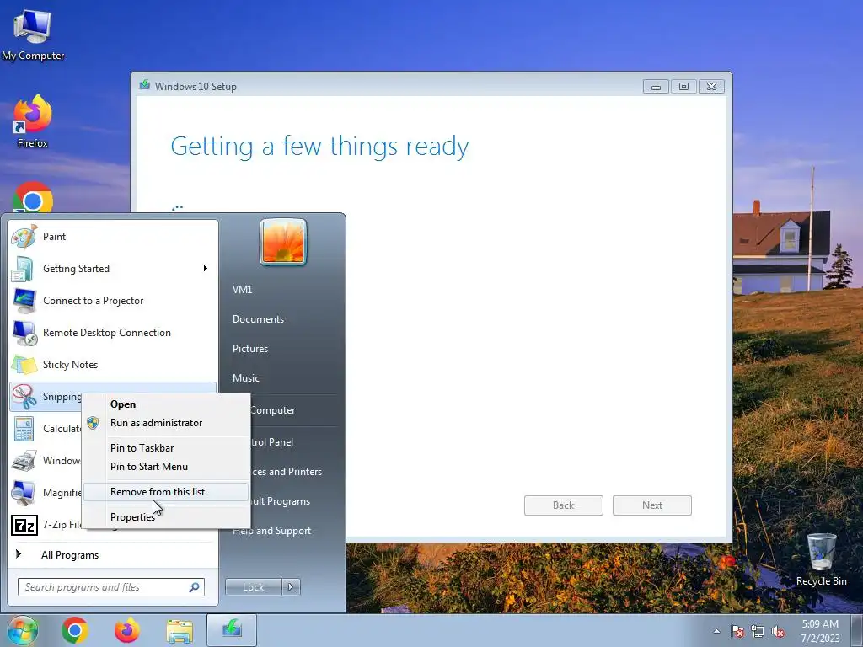Launch Firefox from the taskbar
Screen dimensions: 863x647
pos(127,630)
